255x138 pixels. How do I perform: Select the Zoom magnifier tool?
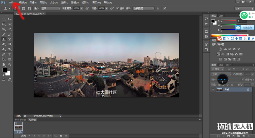click(x=10, y=64)
